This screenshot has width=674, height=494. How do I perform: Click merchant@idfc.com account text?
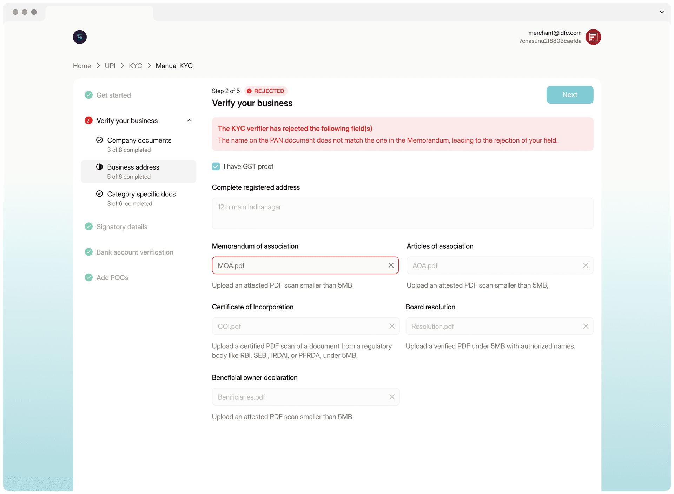tap(555, 33)
